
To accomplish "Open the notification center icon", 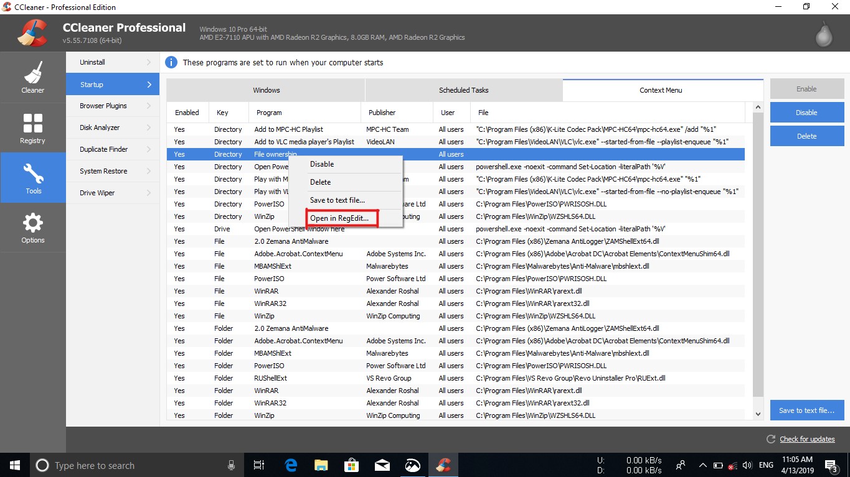I will [831, 465].
